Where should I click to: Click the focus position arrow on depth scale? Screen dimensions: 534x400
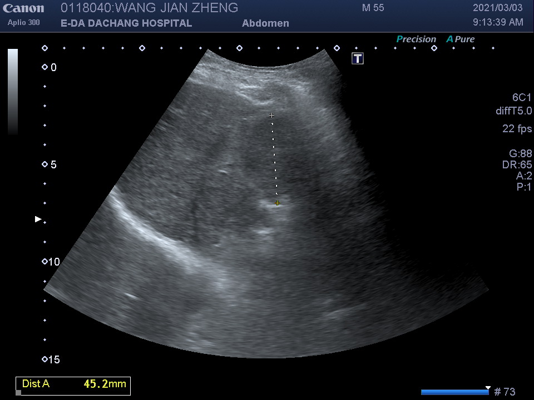(x=38, y=219)
